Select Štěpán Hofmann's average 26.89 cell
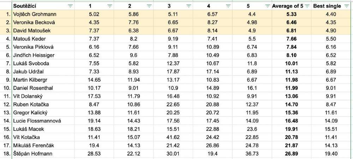The height and width of the screenshot is (159, 353). [x=291, y=154]
